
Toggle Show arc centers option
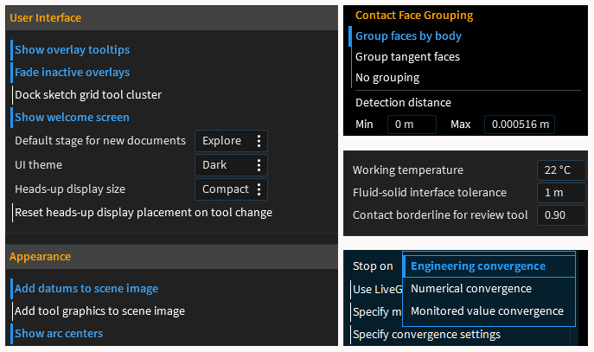pos(59,334)
